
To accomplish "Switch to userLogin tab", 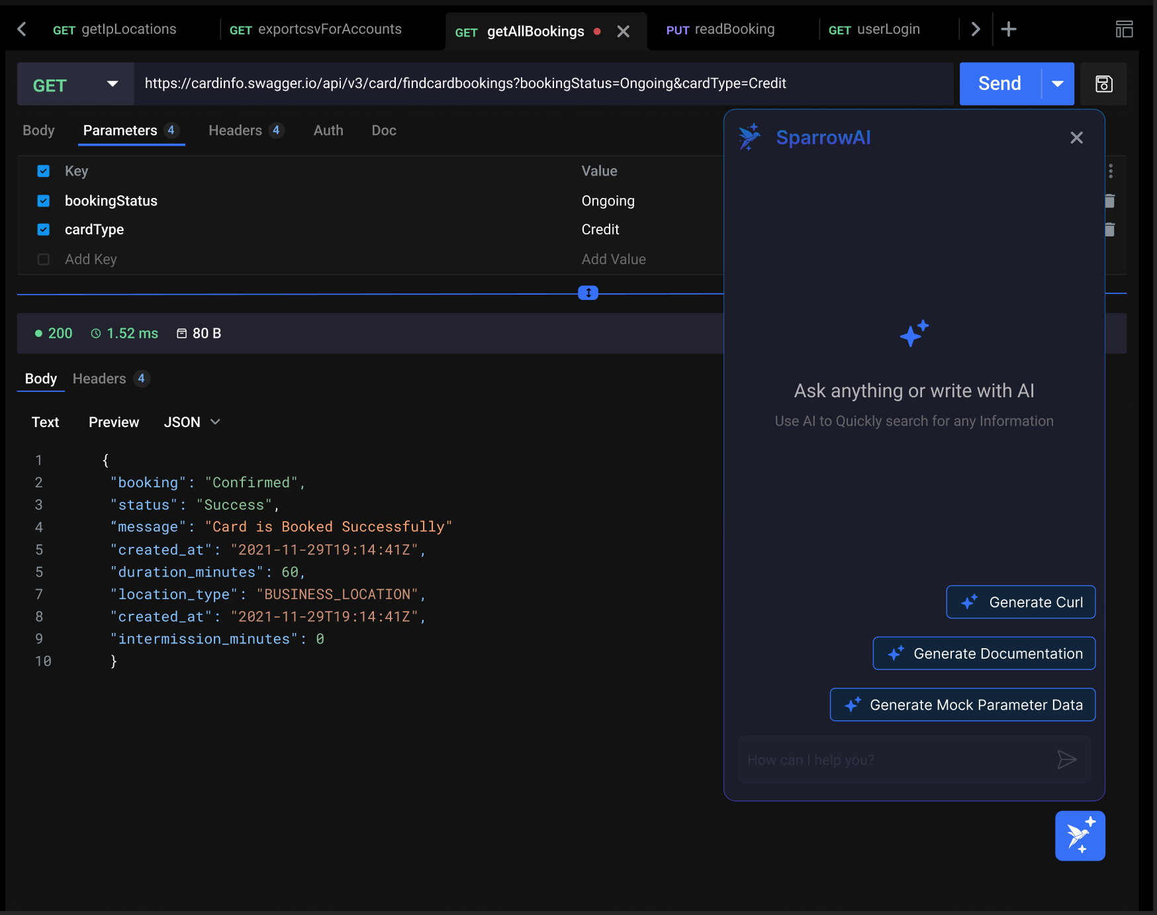I will (874, 29).
